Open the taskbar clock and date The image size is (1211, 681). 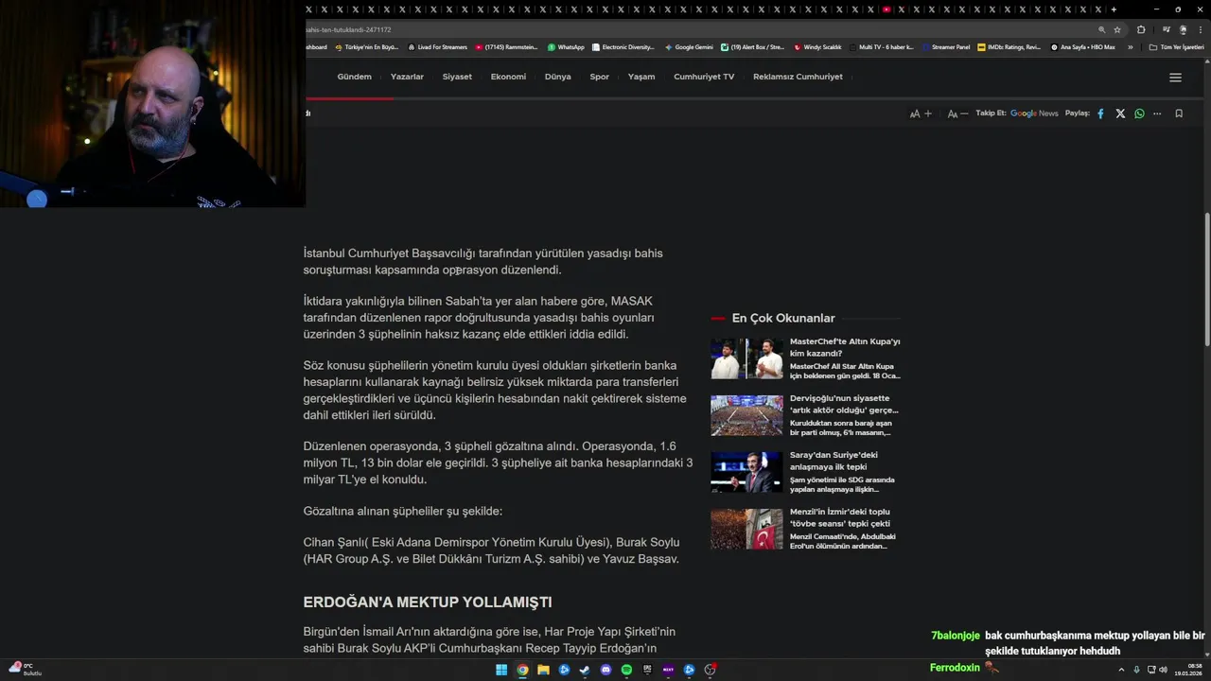click(x=1188, y=670)
